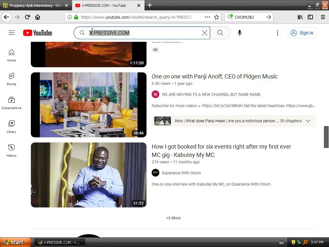Image resolution: width=329 pixels, height=247 pixels.
Task: Open the W channel avatar
Action: pyautogui.click(x=156, y=94)
